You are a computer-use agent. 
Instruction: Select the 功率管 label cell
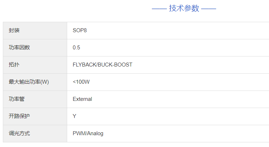[x=17, y=99]
